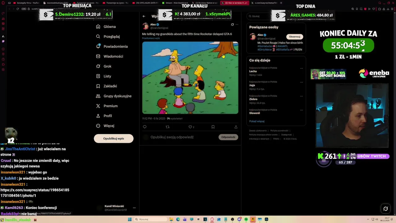Click Przetłumacz wpis link
This screenshot has height=223, width=396.
pyautogui.click(x=151, y=38)
